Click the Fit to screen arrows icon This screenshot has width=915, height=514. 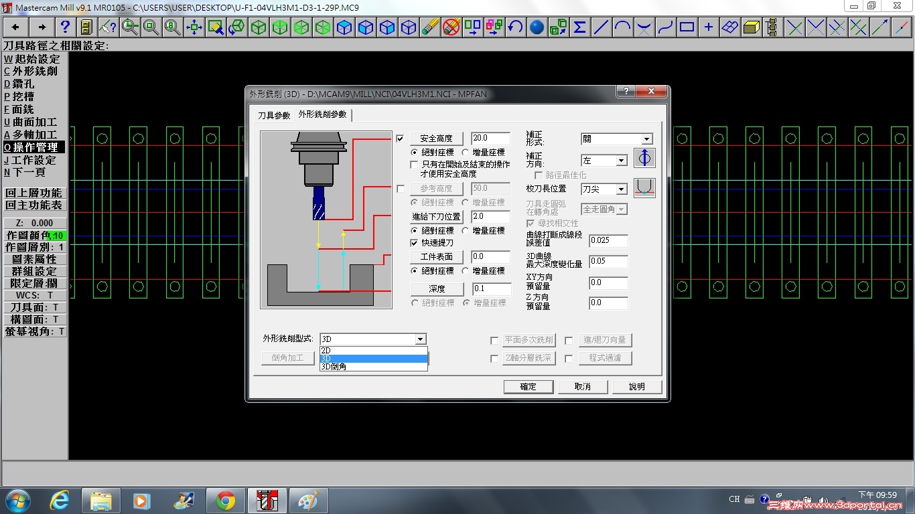(x=194, y=27)
